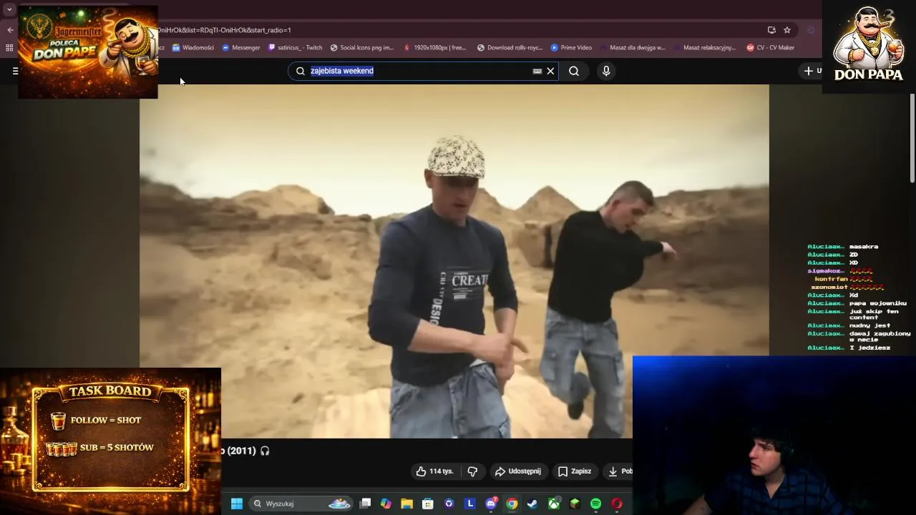This screenshot has height=515, width=916.
Task: Open the Masaż relaksacyjny bookmark
Action: point(704,48)
